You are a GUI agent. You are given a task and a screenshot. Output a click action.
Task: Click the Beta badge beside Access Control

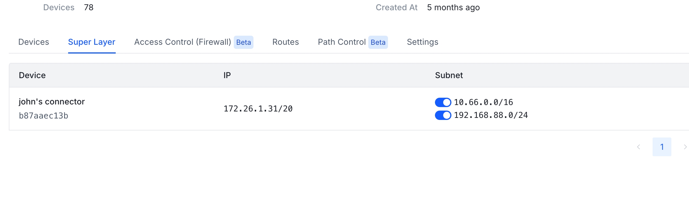coord(243,42)
